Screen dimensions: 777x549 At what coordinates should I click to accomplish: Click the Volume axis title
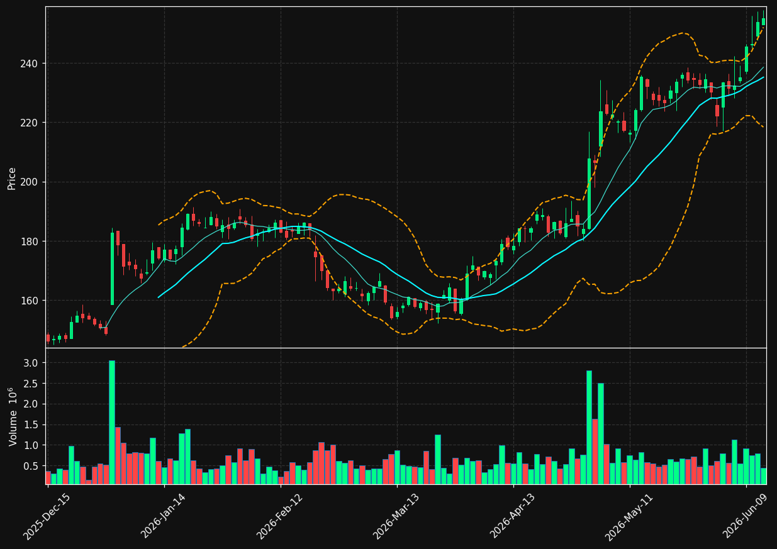point(13,416)
